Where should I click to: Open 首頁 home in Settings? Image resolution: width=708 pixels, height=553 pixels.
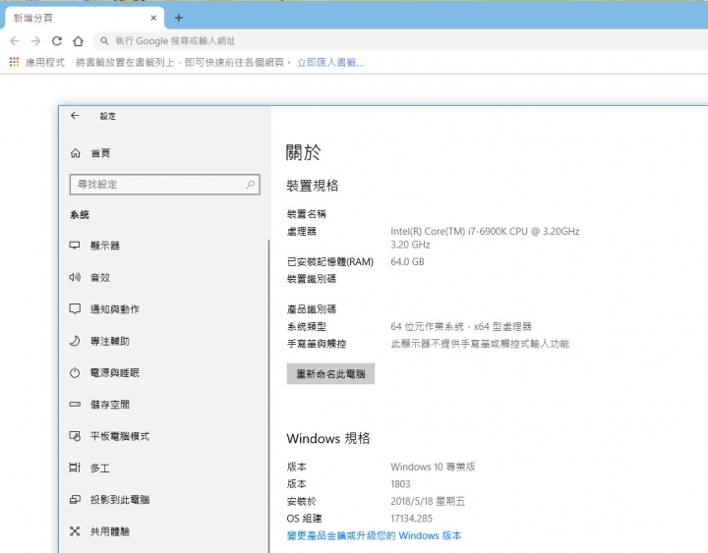pos(90,153)
